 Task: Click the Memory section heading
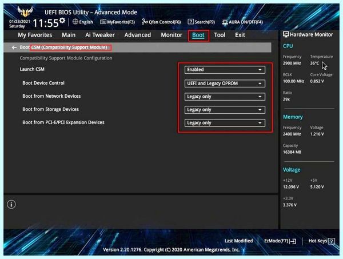293,117
